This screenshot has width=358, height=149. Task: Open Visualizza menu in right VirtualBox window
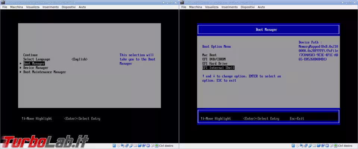point(212,7)
